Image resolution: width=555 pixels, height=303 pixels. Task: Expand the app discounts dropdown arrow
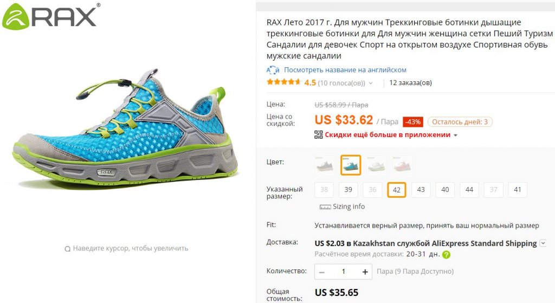pyautogui.click(x=455, y=135)
